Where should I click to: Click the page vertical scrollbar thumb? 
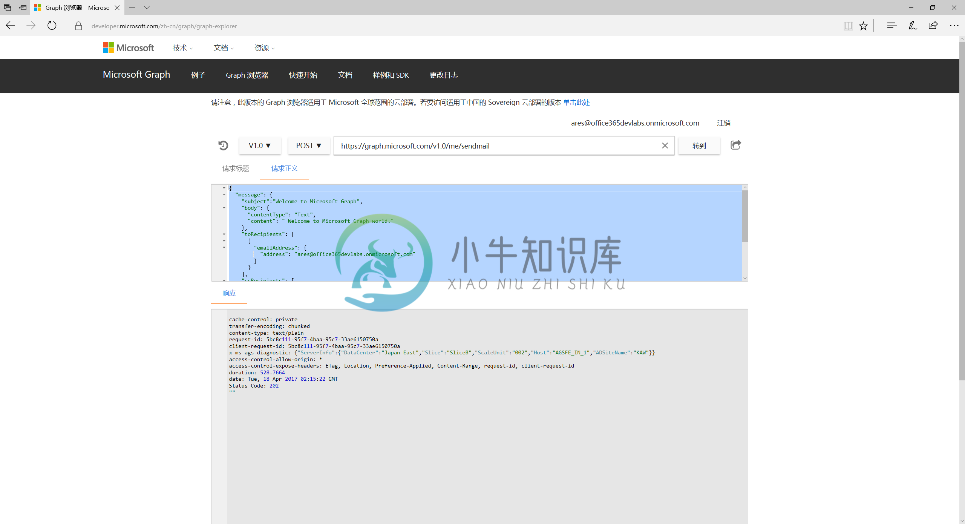(962, 211)
